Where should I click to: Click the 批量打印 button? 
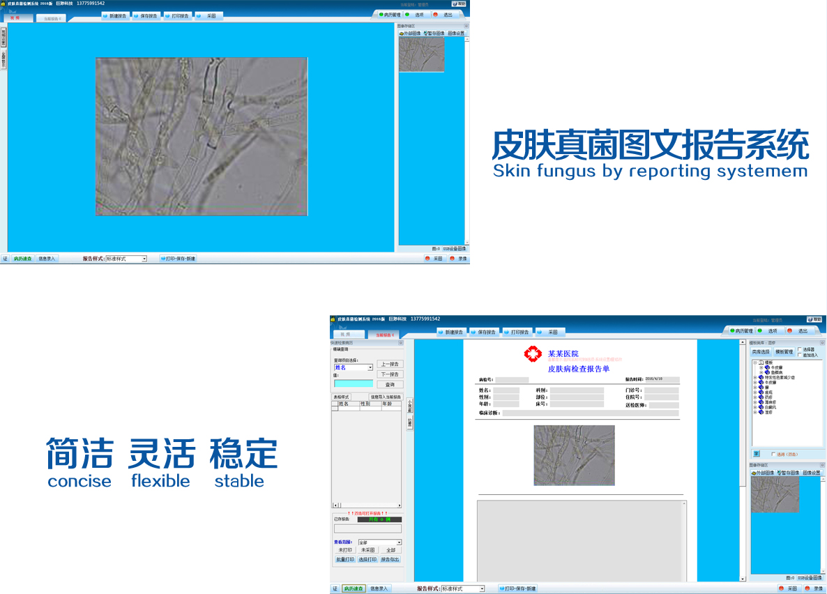pos(345,559)
